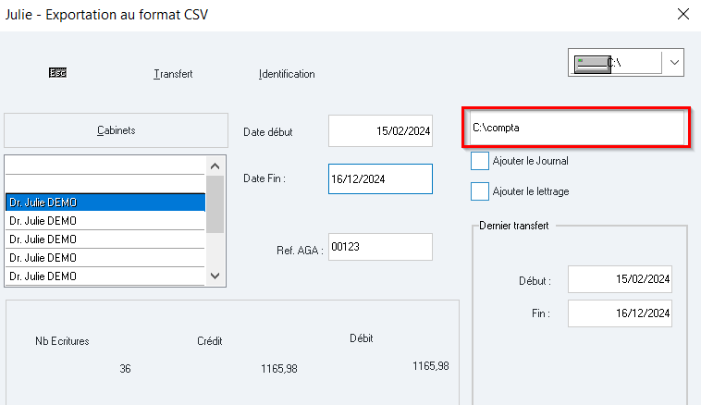Viewport: 701px width, 405px height.
Task: Check the Ajouter le Journal box
Action: (x=480, y=161)
